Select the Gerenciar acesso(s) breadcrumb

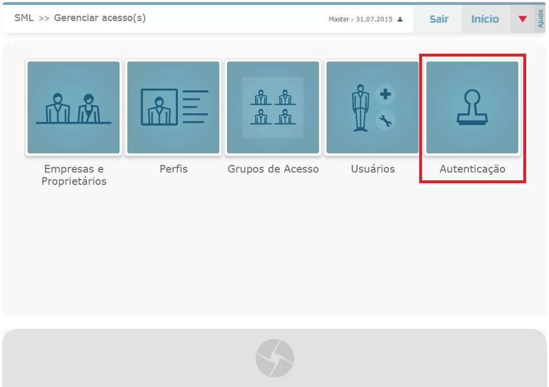100,18
